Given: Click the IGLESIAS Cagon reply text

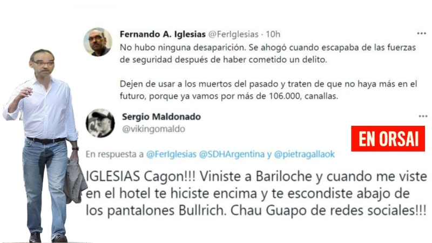Looking at the screenshot, I should click(x=256, y=193).
